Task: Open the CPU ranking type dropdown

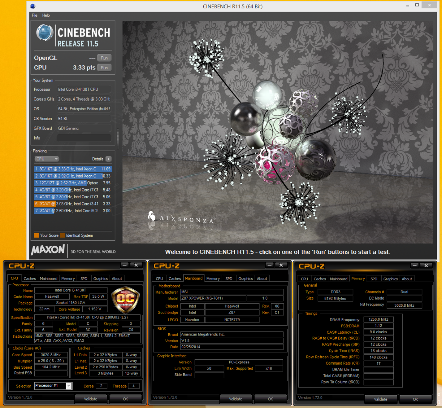Action: (46, 159)
